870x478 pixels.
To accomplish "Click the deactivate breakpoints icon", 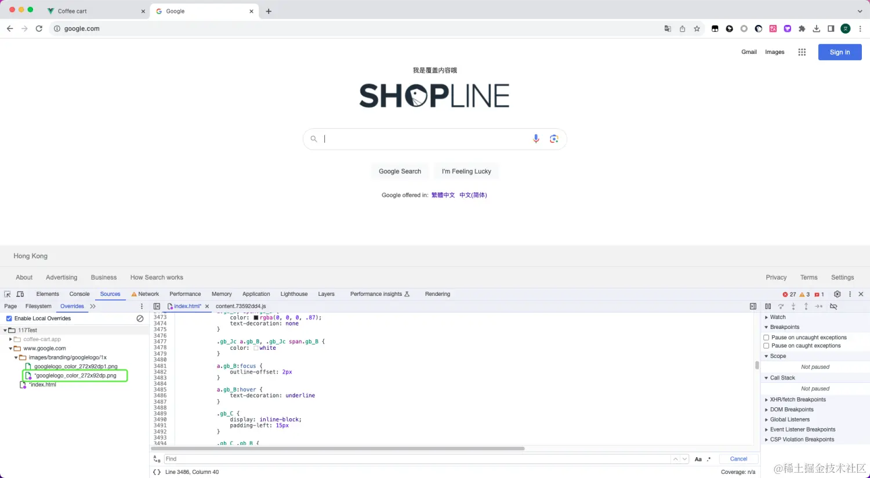I will coord(833,306).
